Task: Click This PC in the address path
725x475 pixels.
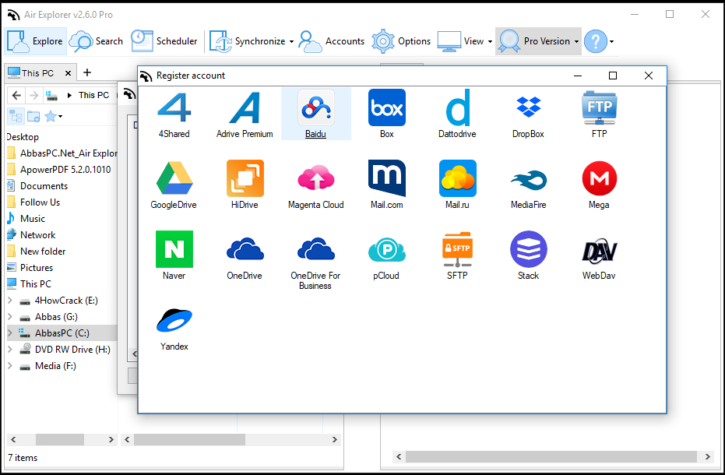Action: [93, 95]
